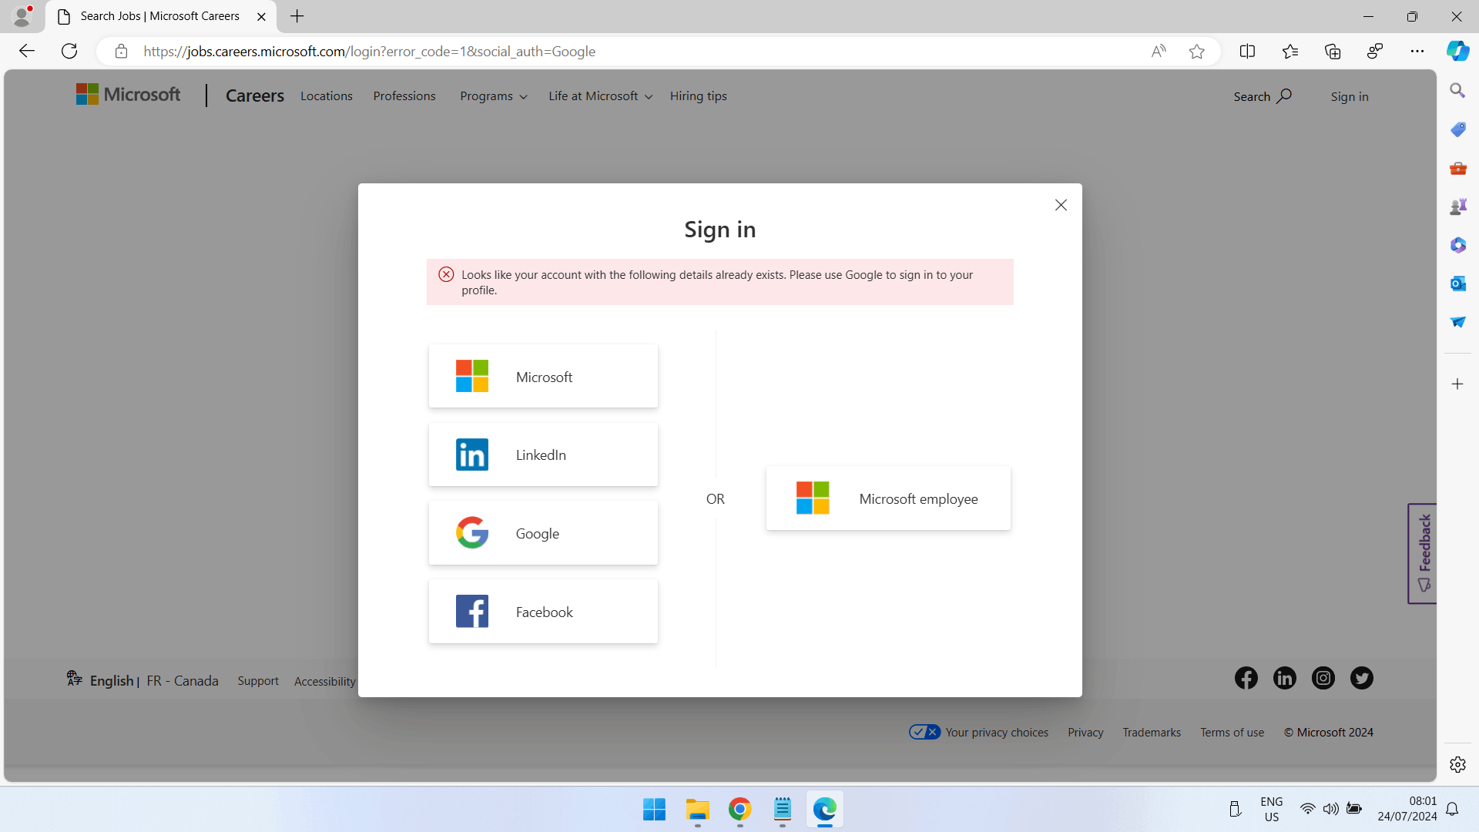Open footer Twitter social icon

[x=1361, y=678]
